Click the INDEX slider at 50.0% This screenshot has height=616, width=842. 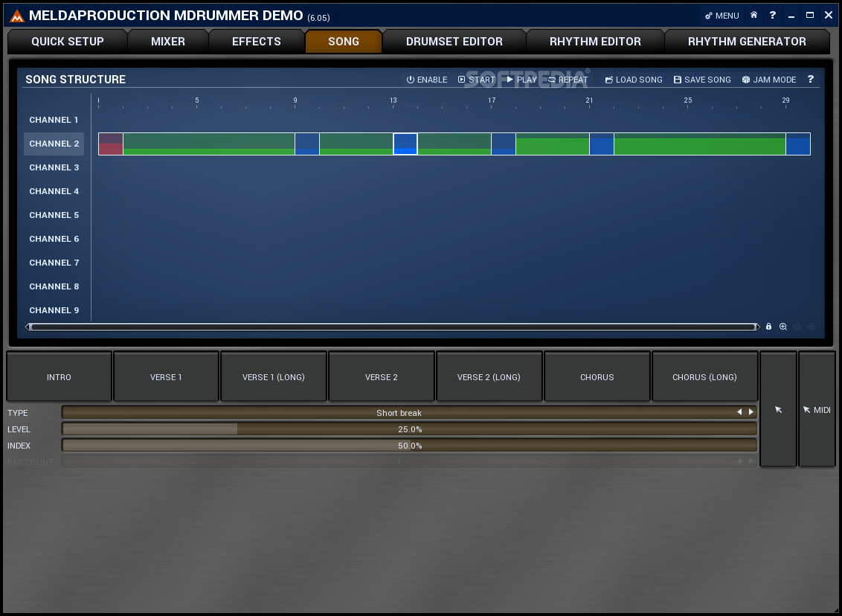(409, 445)
